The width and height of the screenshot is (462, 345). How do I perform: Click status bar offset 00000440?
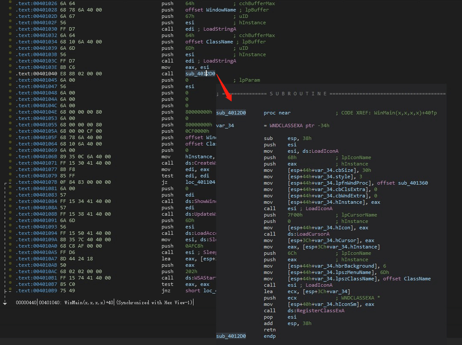click(x=26, y=302)
